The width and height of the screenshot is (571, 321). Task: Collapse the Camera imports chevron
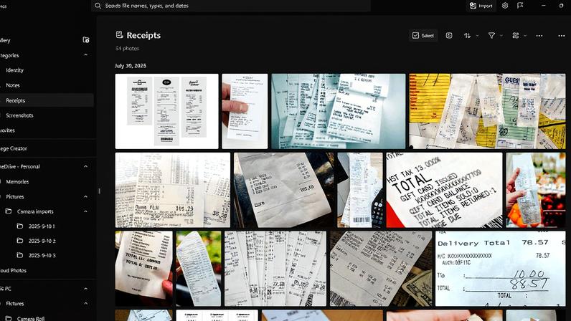point(85,211)
